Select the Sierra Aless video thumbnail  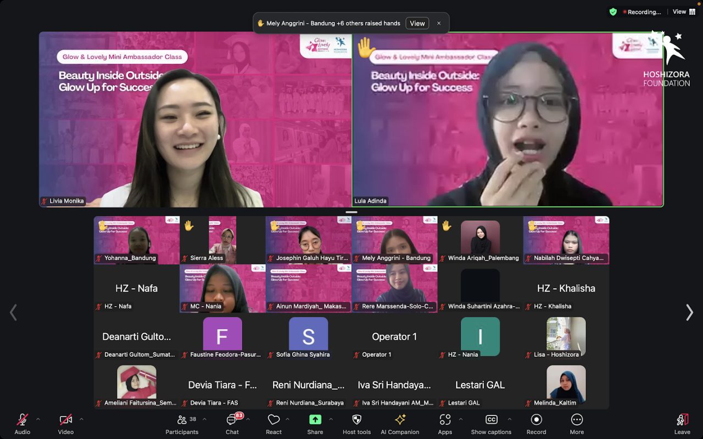pos(222,240)
